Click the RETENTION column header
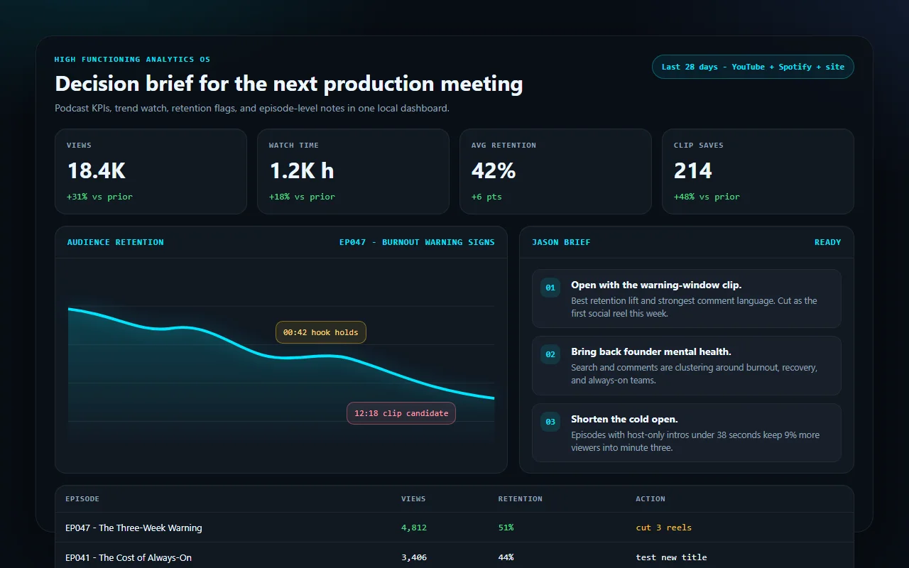 520,499
